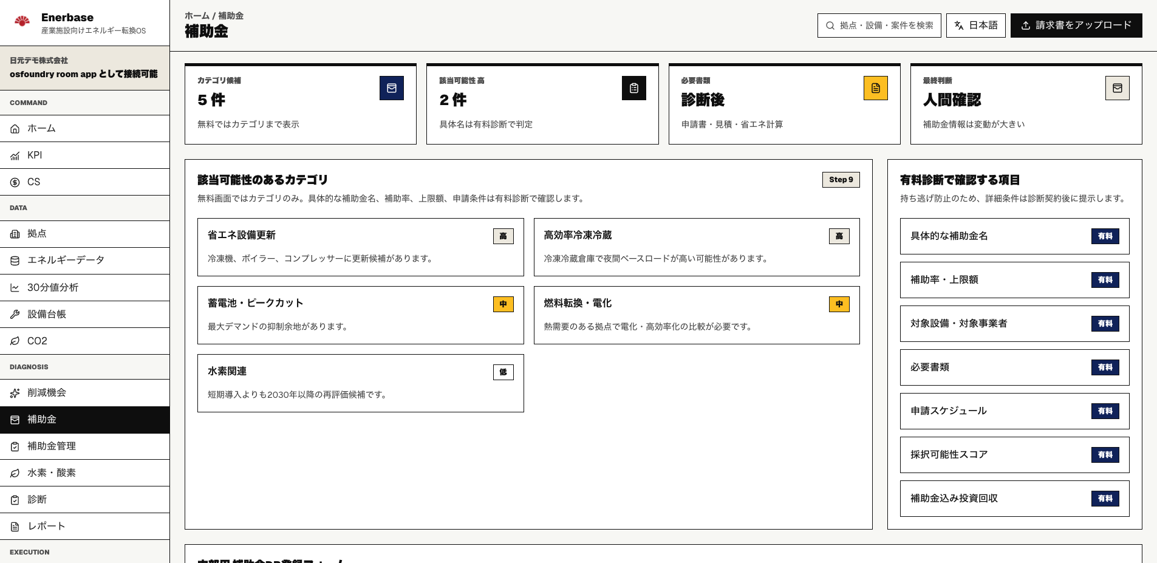The image size is (1157, 563).
Task: Click the 5 件 count in カテゴリ候補
Action: point(211,100)
